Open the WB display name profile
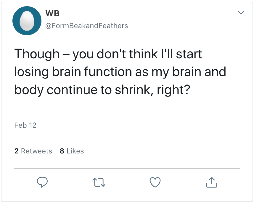Image resolution: width=254 pixels, height=205 pixels. point(53,13)
